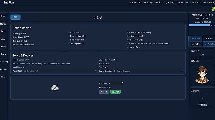The image size is (215, 120).
Task: Select the My Role tab
Action: [x=195, y=44]
